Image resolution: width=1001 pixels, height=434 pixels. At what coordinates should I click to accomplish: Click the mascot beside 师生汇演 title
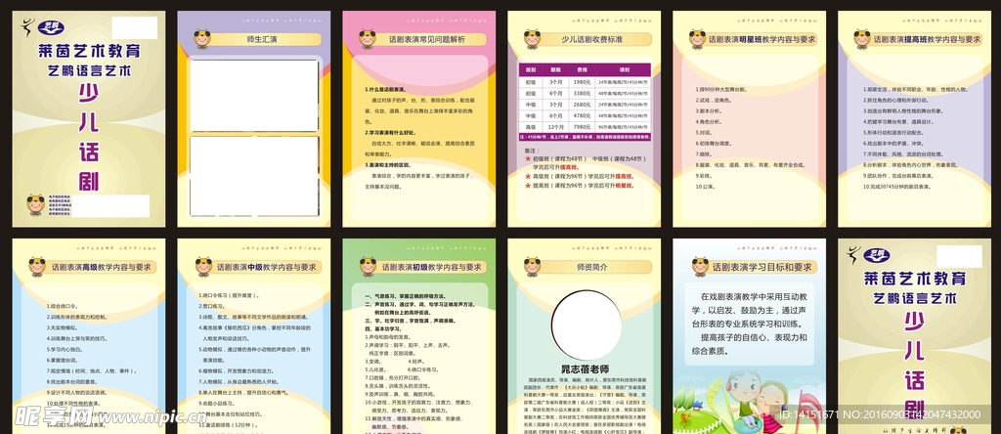(x=201, y=39)
